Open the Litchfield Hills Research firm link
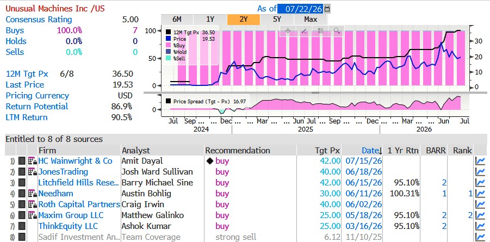Image resolution: width=490 pixels, height=242 pixels. pos(79,183)
